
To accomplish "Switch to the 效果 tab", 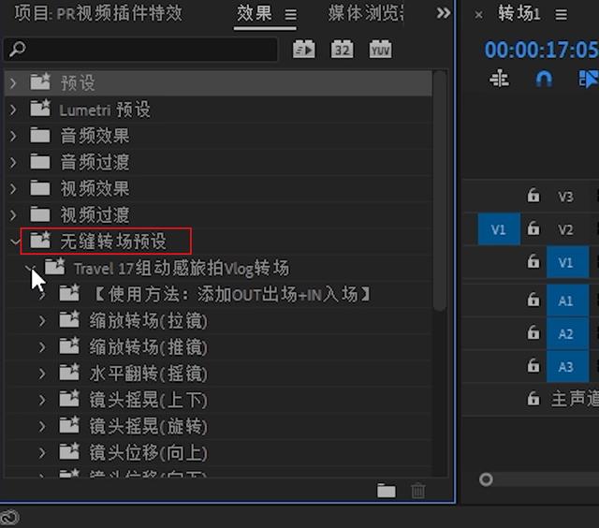I will (x=254, y=14).
